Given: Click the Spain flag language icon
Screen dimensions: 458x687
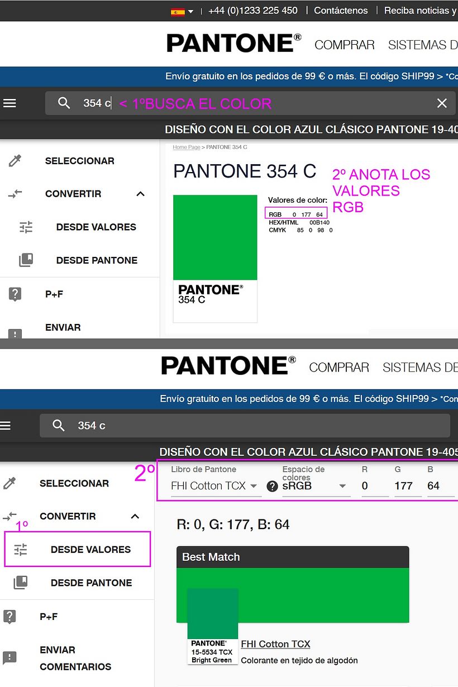Looking at the screenshot, I should pos(178,11).
